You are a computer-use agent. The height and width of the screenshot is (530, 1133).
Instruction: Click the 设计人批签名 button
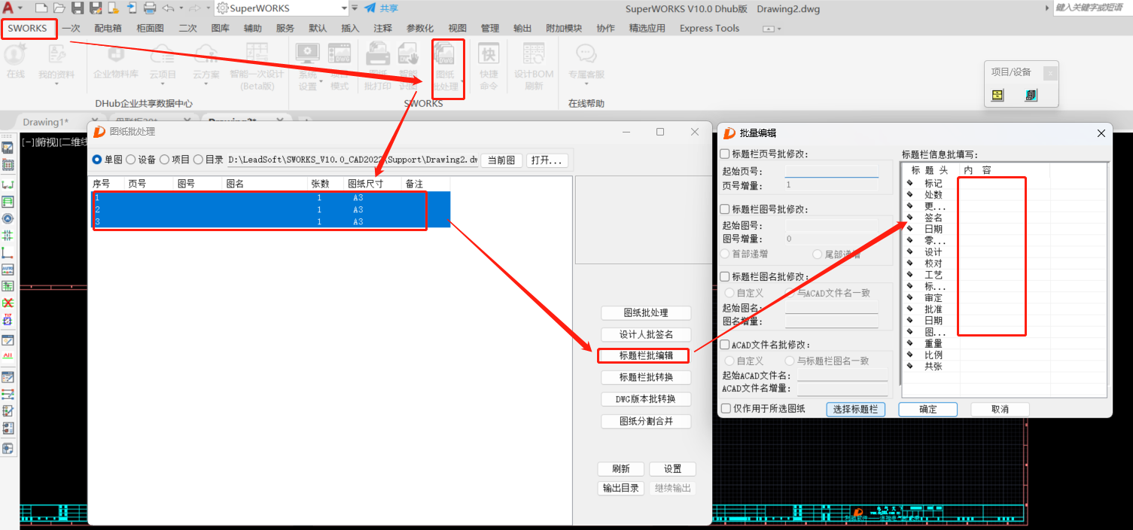pos(646,334)
